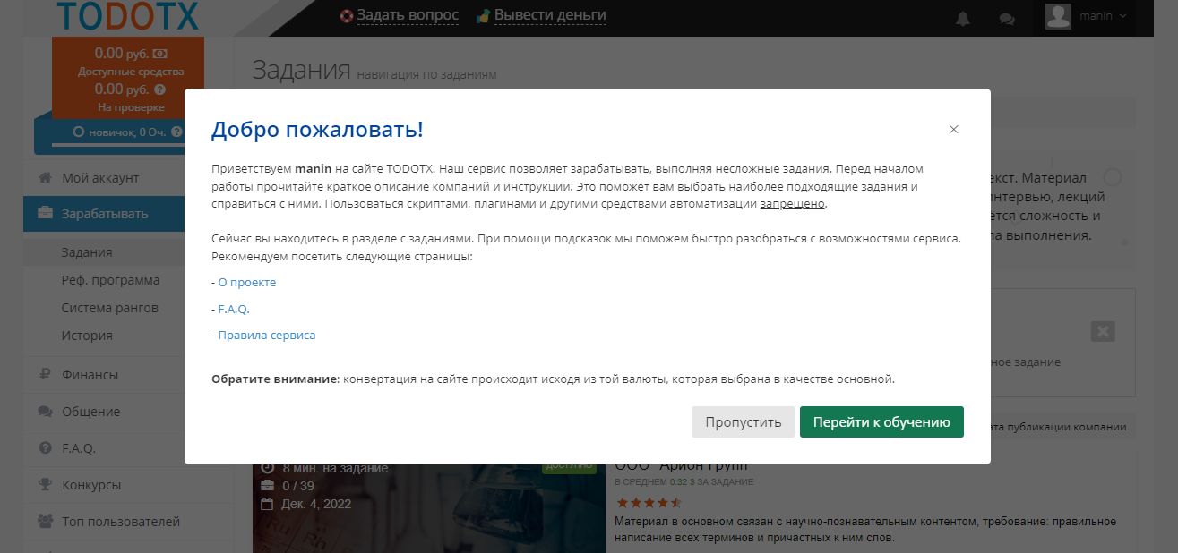This screenshot has height=553, width=1178.
Task: Click briefcase icon for Зарабатывать
Action: click(45, 214)
